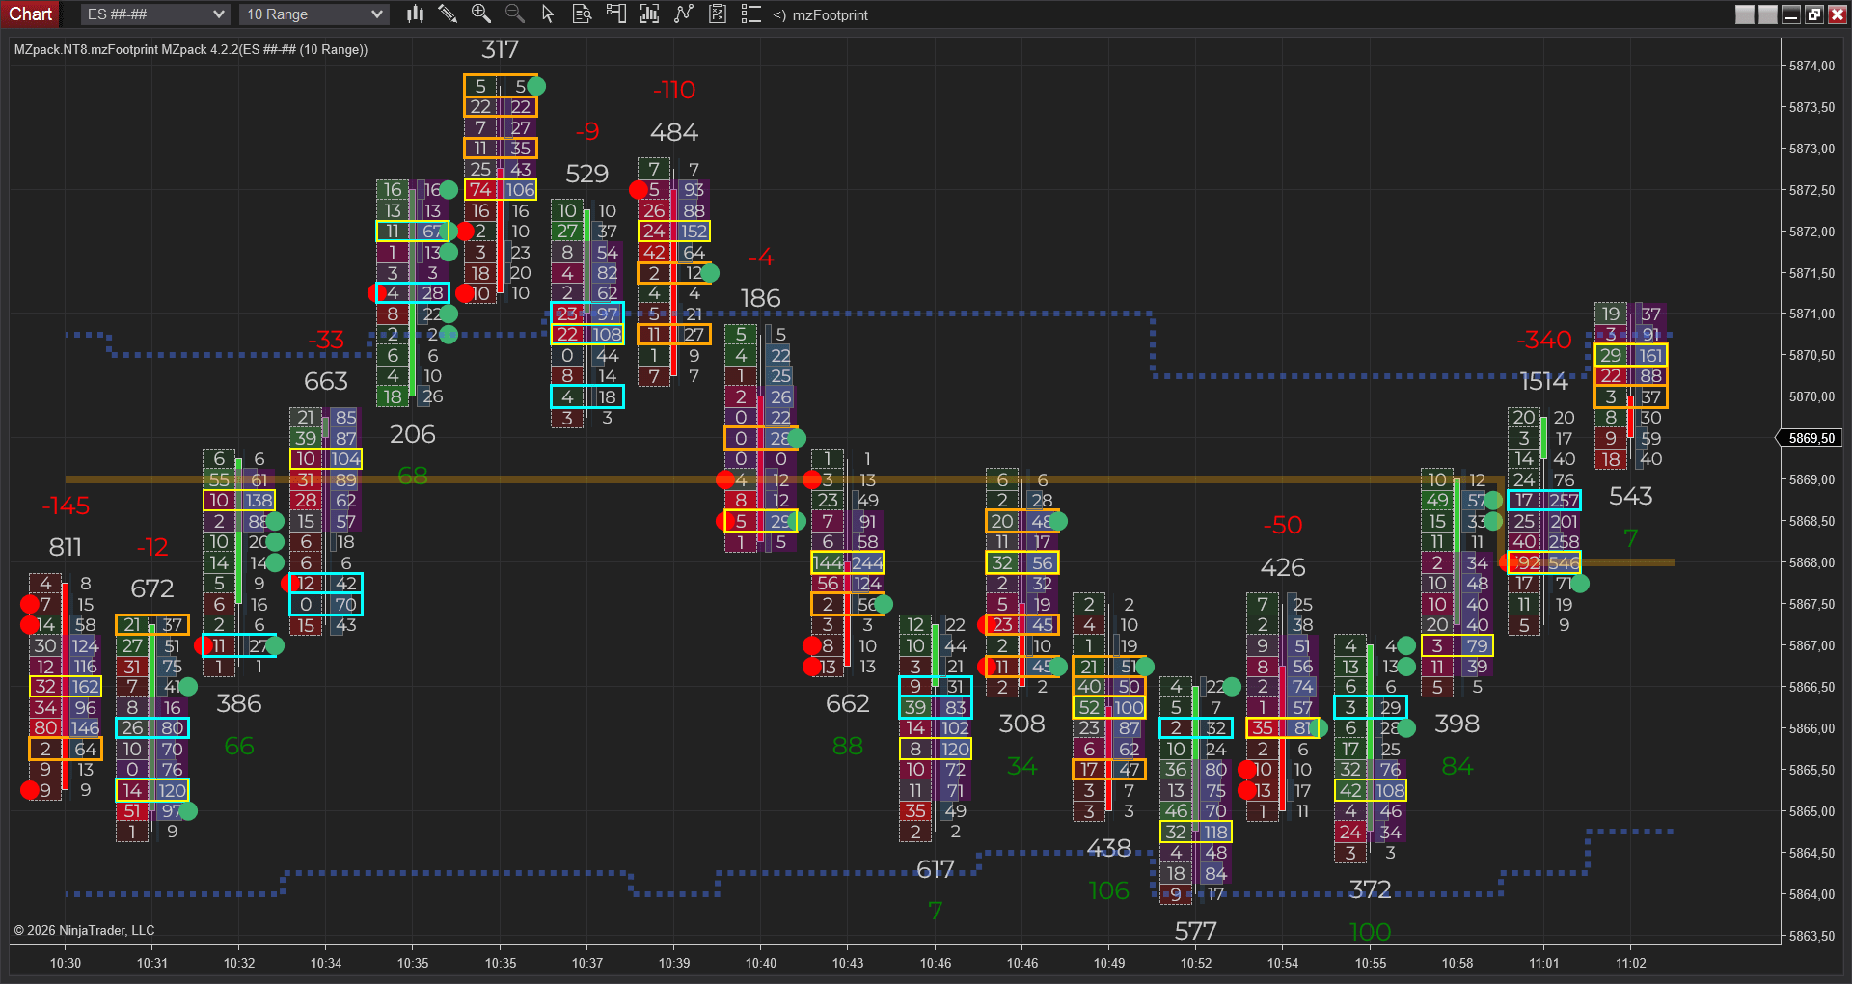
Task: Open the chart Properties list icon
Action: click(x=750, y=14)
